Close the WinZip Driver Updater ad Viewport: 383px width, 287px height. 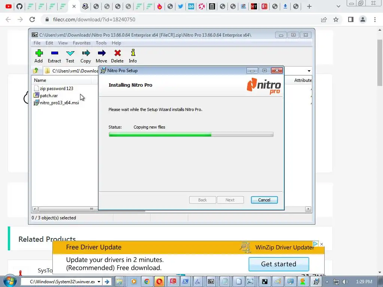[x=322, y=244]
